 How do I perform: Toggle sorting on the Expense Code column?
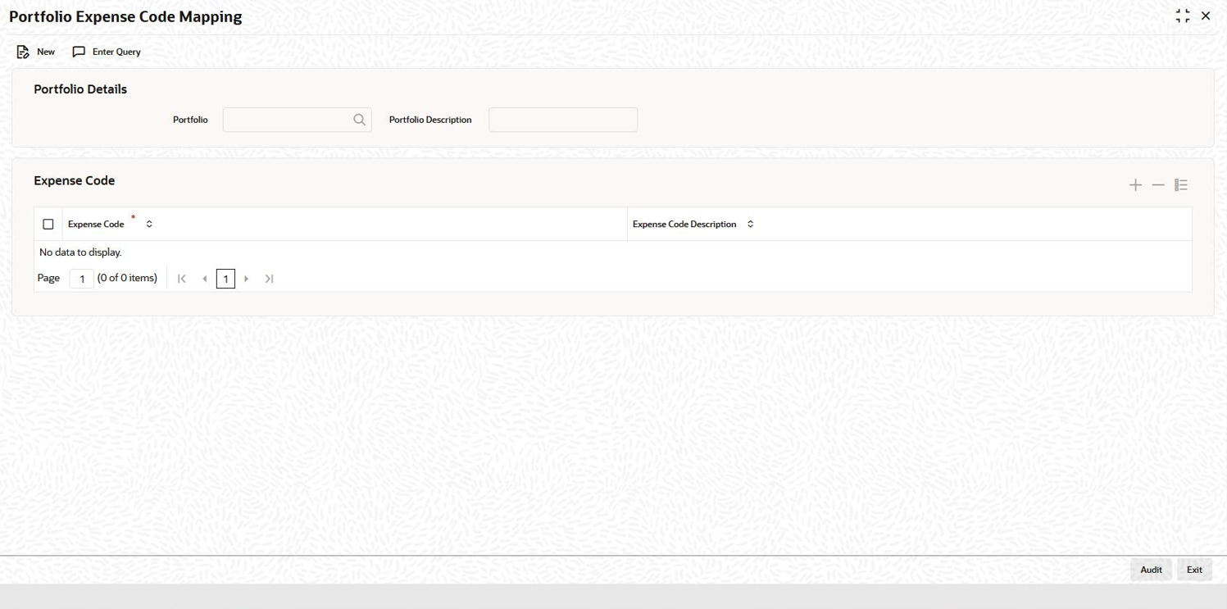tap(148, 223)
